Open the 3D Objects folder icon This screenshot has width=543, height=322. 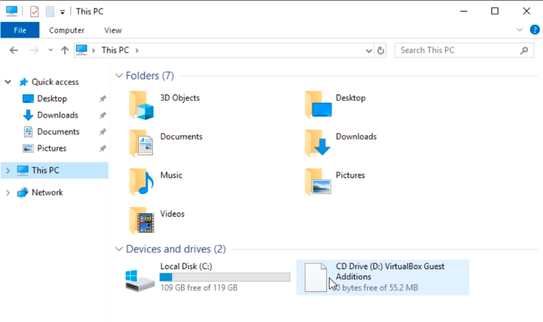pos(142,105)
